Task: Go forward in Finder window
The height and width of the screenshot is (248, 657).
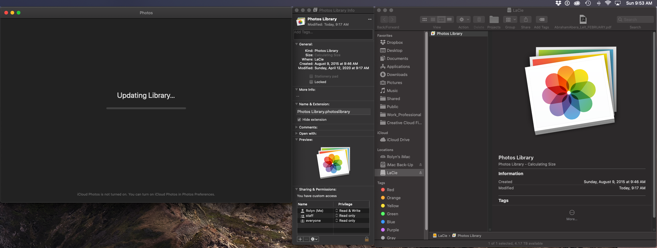Action: pos(392,19)
